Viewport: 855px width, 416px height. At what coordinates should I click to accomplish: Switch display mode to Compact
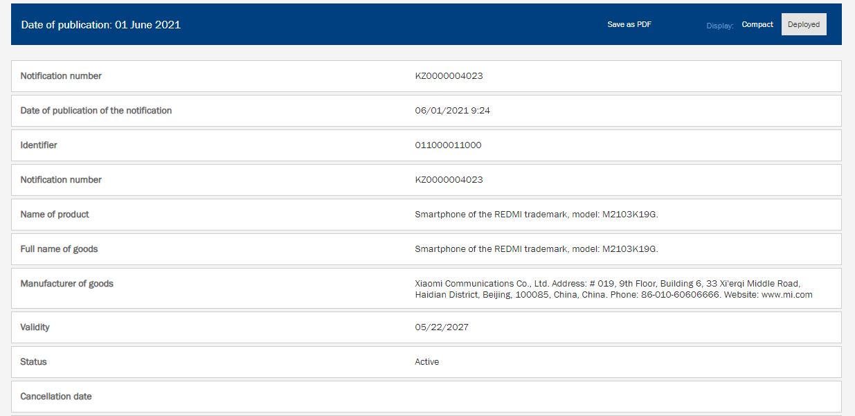[757, 24]
